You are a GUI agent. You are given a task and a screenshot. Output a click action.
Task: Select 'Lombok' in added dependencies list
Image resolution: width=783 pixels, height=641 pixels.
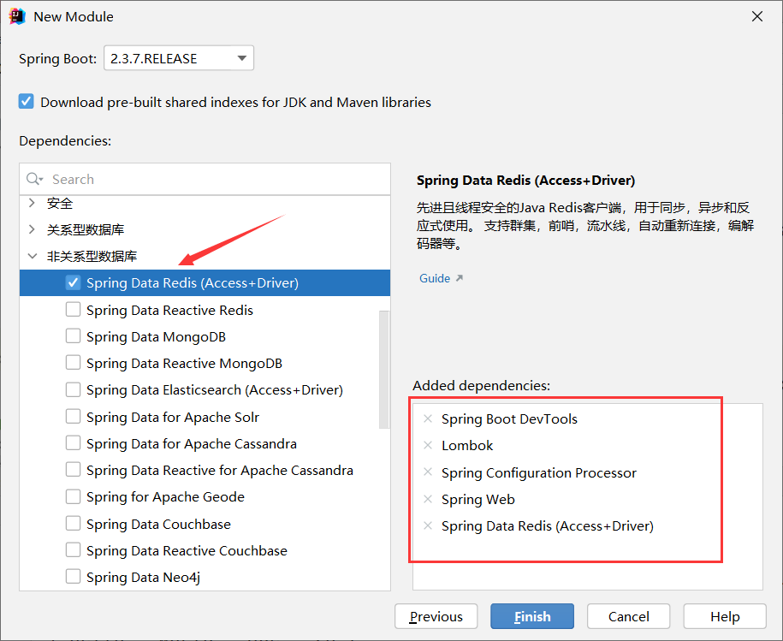[x=467, y=445]
